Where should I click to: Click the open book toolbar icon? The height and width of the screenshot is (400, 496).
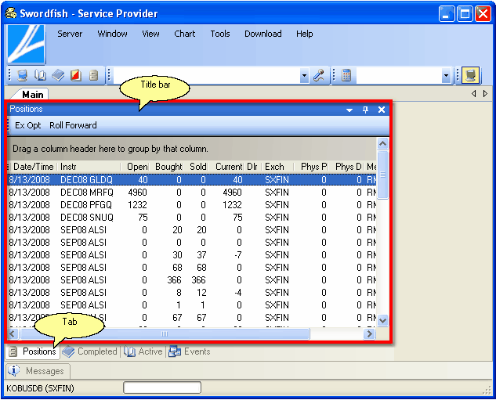[40, 76]
